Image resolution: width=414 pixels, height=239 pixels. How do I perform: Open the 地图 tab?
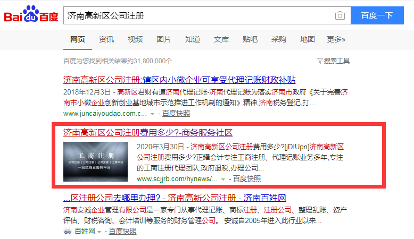pyautogui.click(x=307, y=39)
